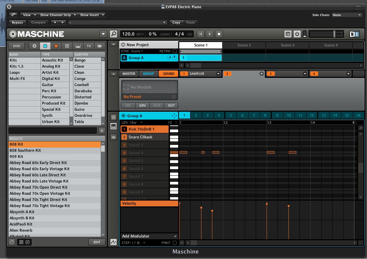The width and height of the screenshot is (367, 259).
Task: Click the Copy button
Action: point(176,23)
